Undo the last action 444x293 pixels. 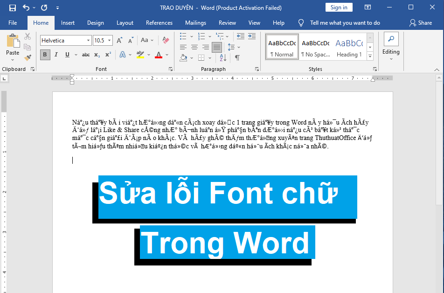26,7
